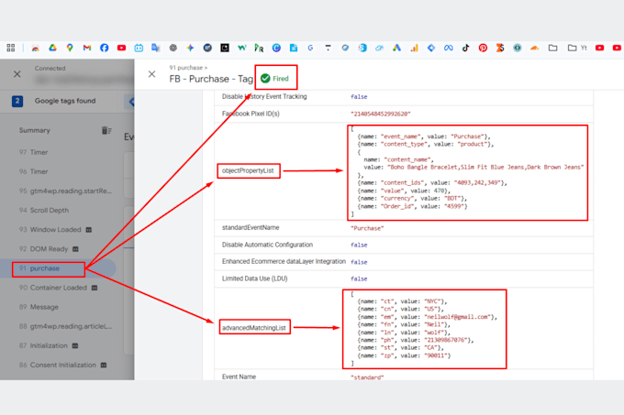
Task: Open the Facebook bookmark
Action: [x=105, y=48]
